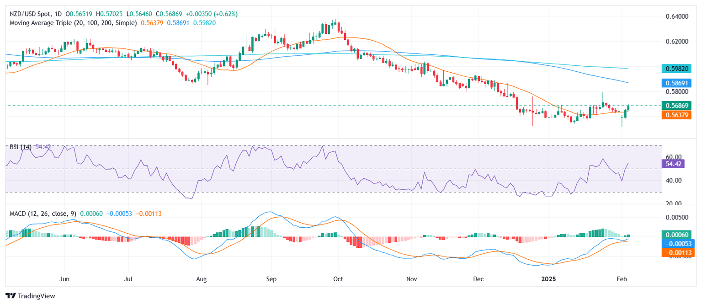The image size is (702, 305).
Task: Click the Aug label on time axis
Action: click(202, 278)
